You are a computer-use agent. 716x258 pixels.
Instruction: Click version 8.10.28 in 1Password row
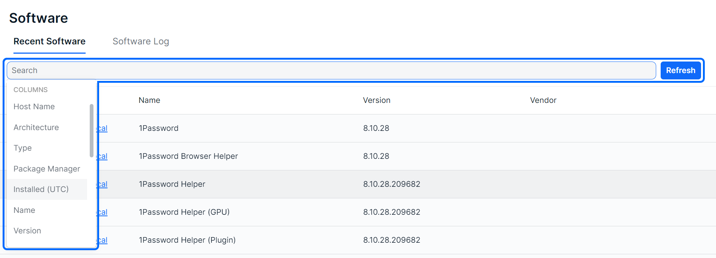(376, 128)
